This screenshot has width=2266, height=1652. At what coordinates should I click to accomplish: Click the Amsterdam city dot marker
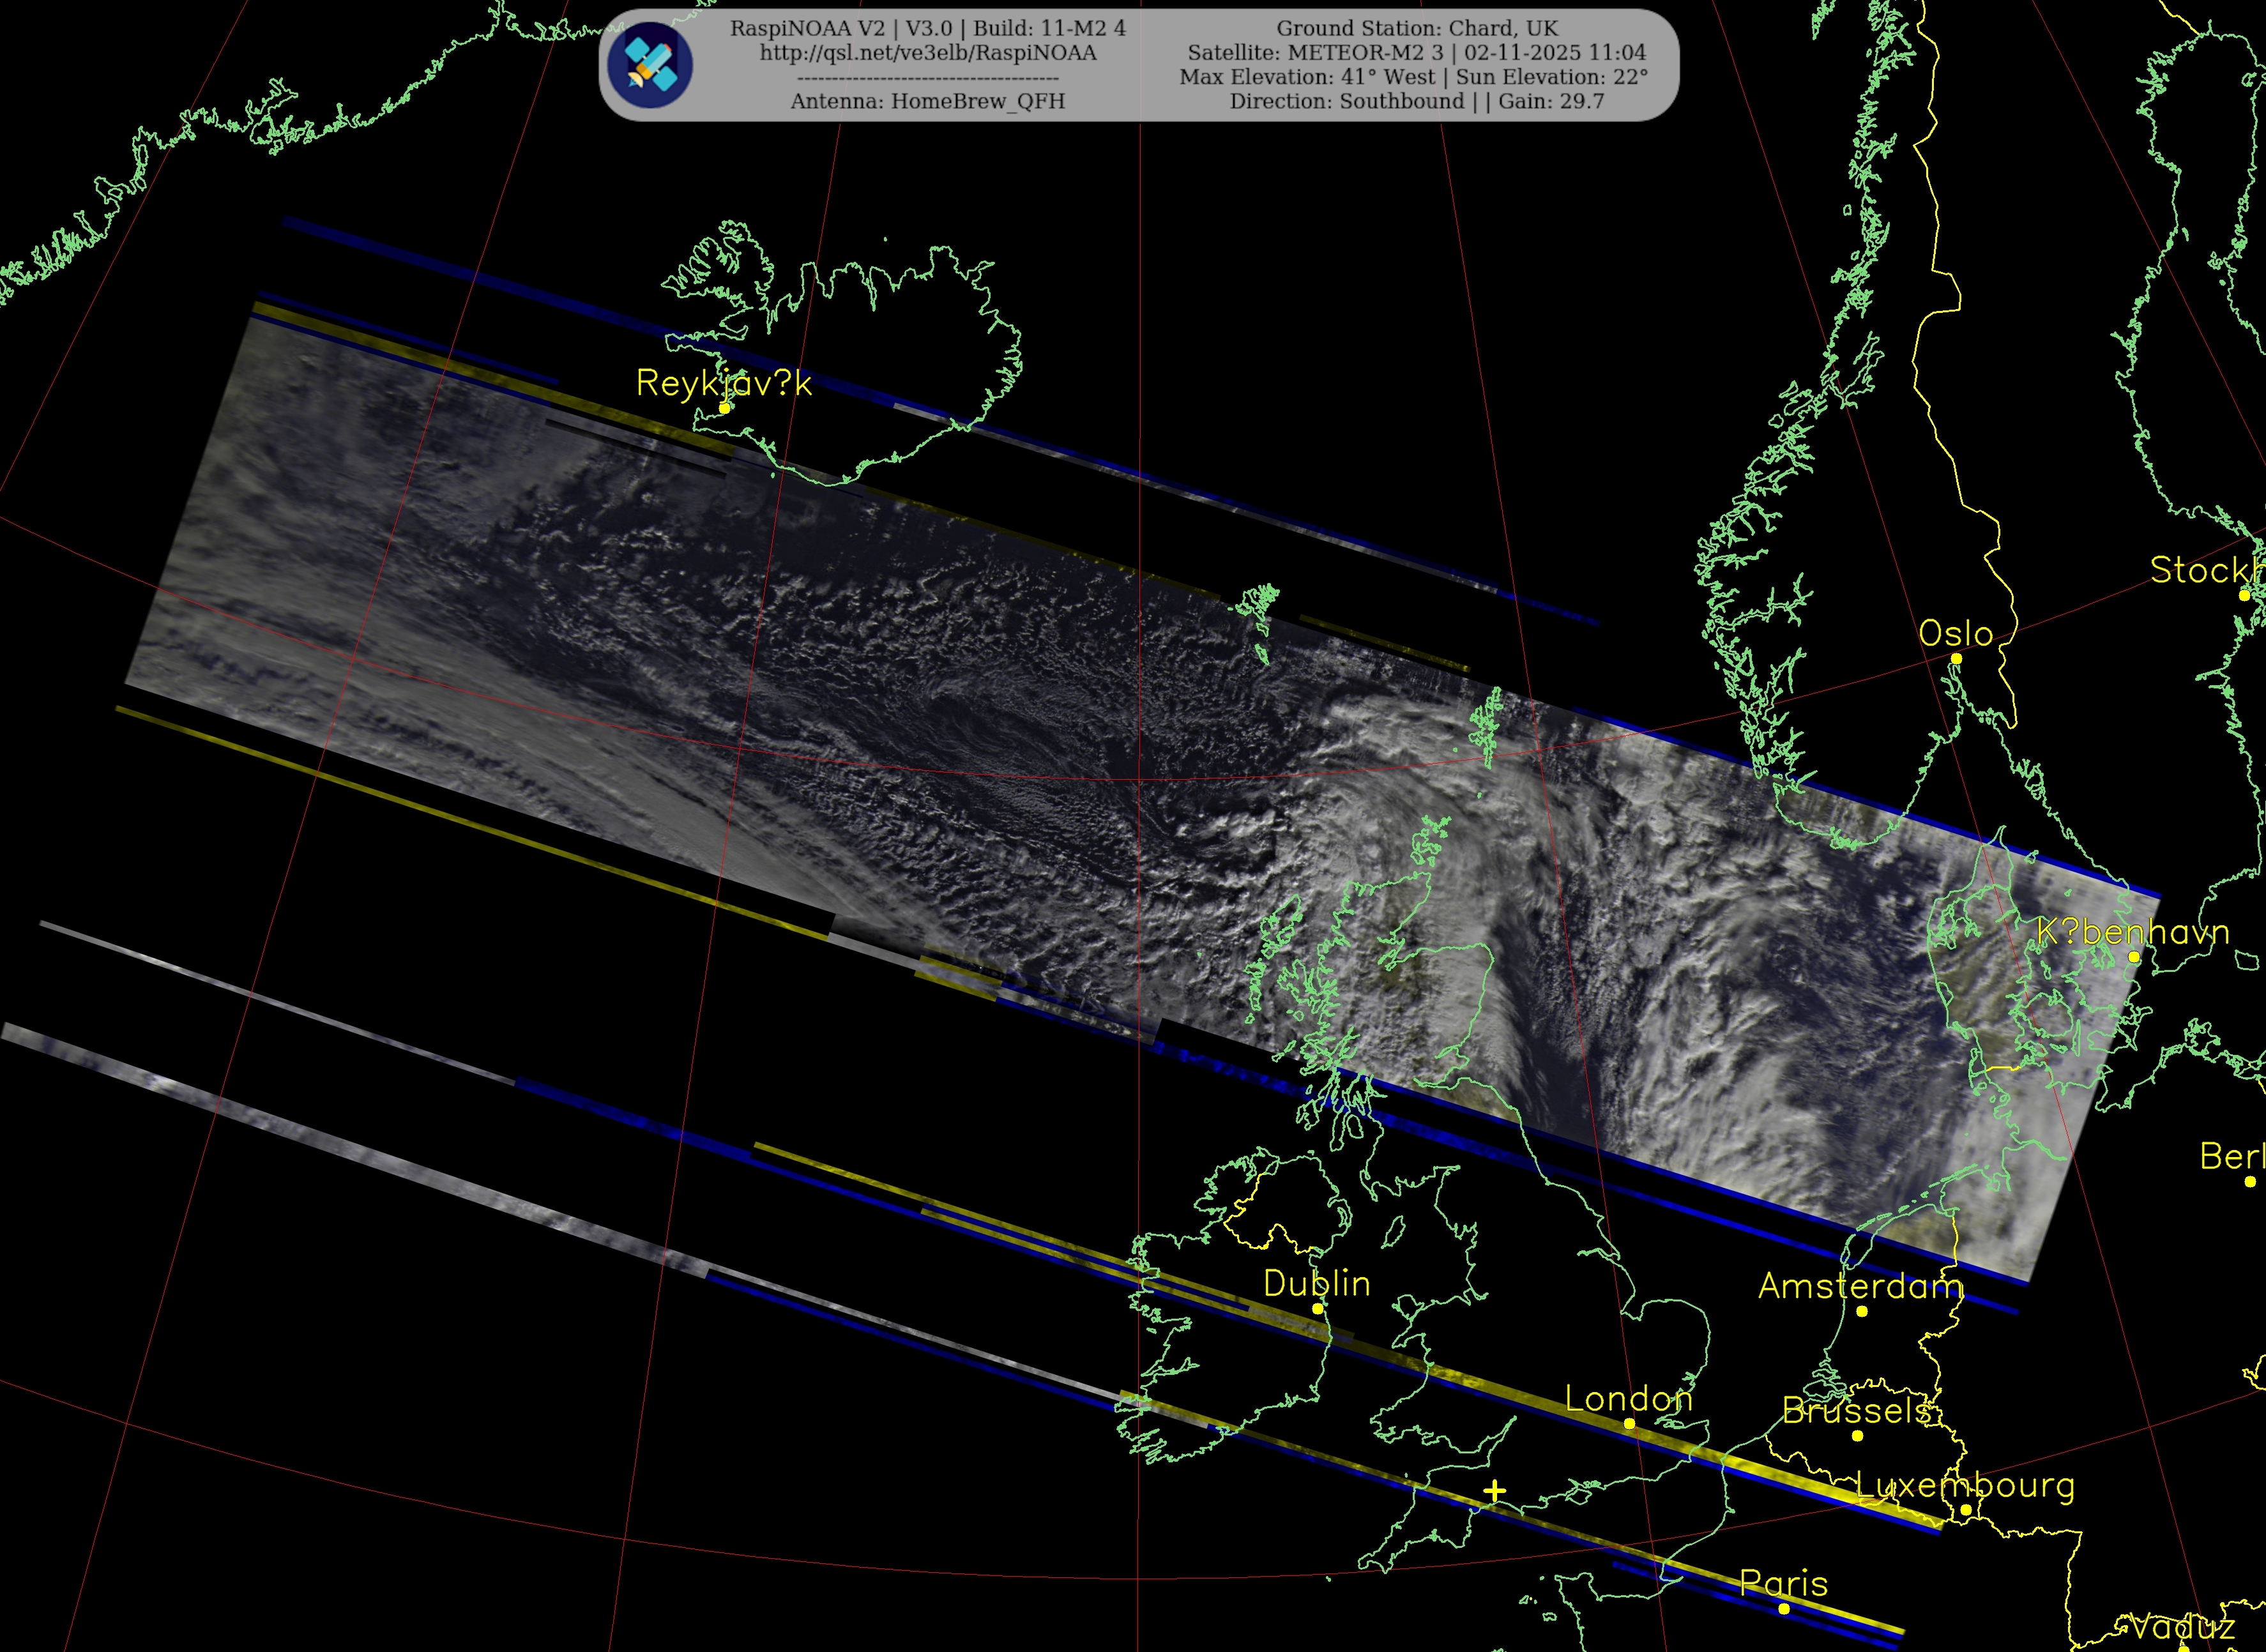[x=1861, y=1311]
